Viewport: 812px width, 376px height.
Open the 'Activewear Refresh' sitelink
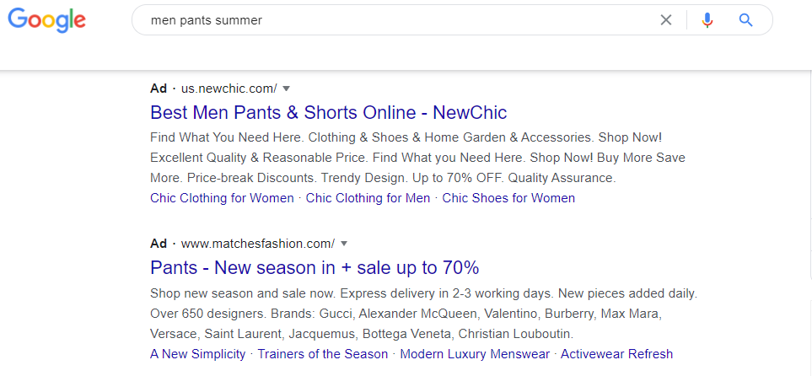click(616, 354)
